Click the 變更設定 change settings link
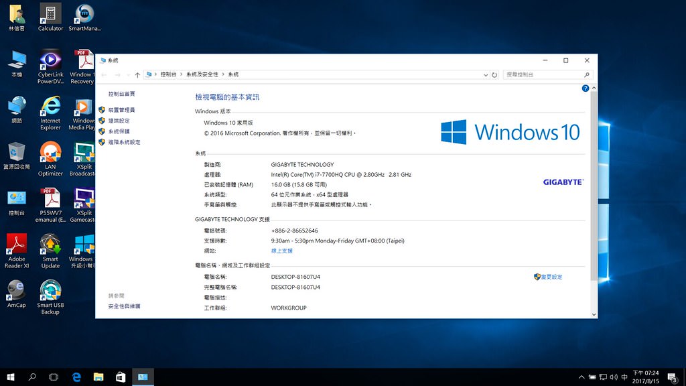The width and height of the screenshot is (686, 386). (551, 277)
